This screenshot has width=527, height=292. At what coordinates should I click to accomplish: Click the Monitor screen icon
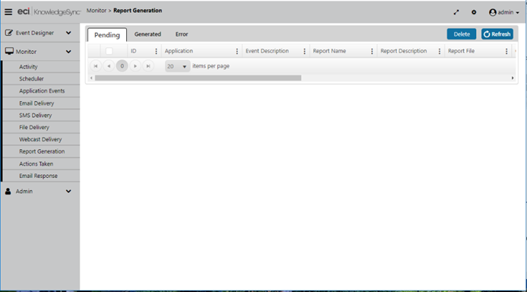click(9, 52)
